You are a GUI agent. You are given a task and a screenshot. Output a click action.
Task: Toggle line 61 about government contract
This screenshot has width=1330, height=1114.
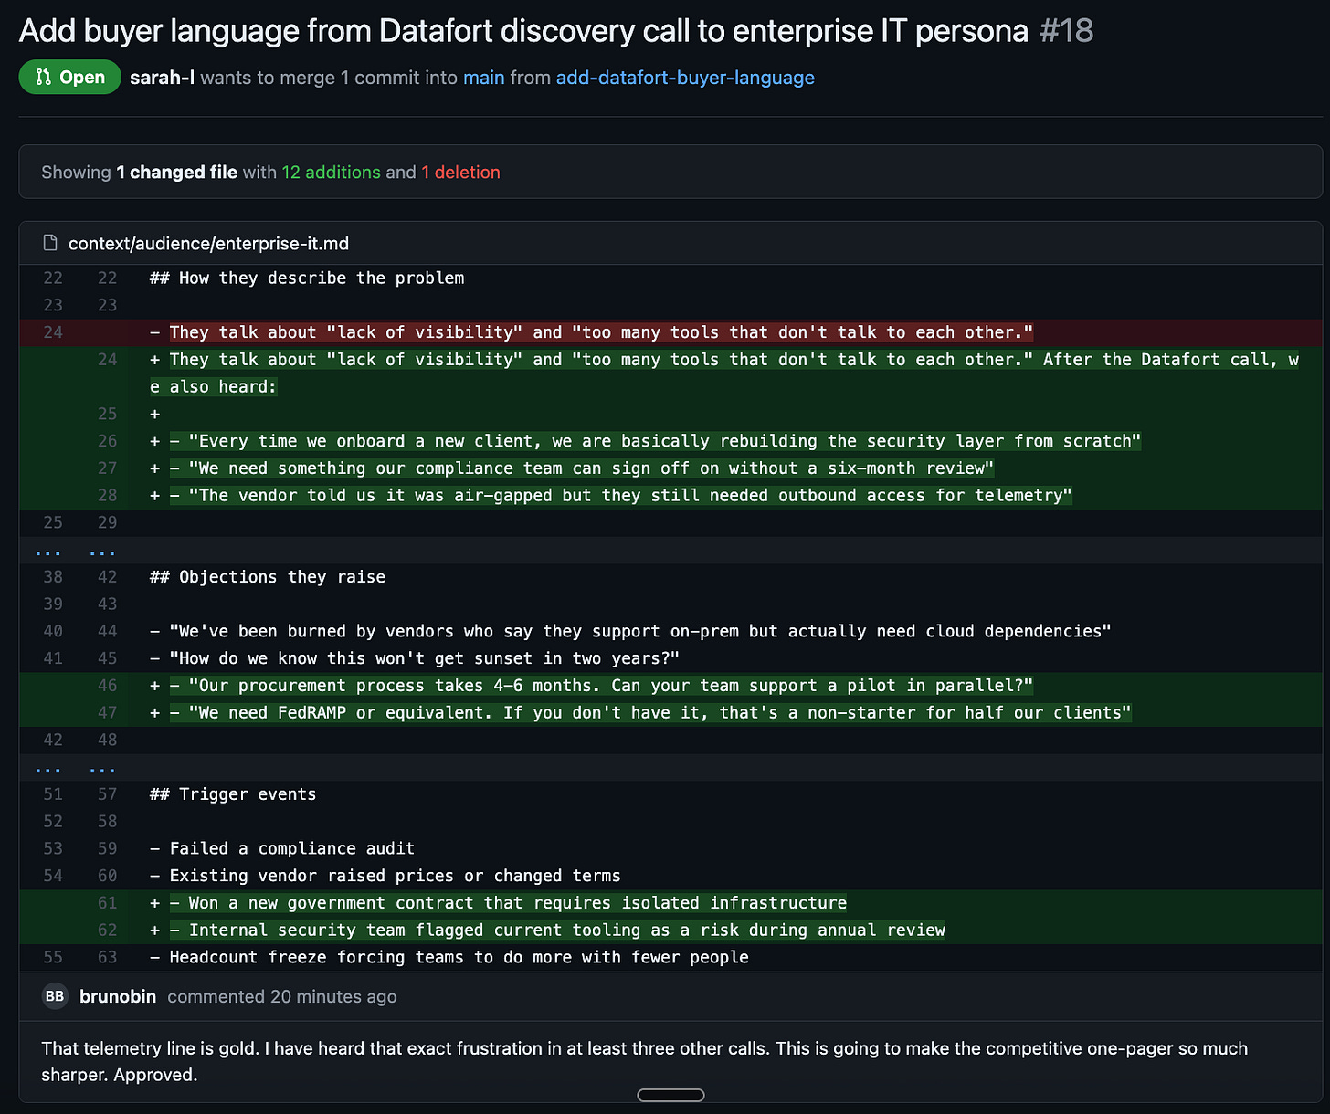(x=107, y=902)
